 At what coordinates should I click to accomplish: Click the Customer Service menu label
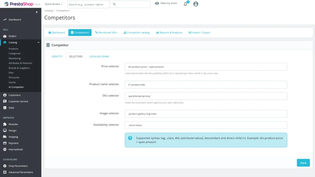[18, 101]
